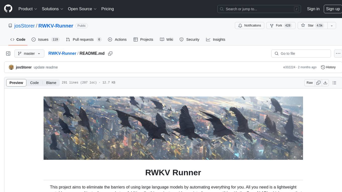Image resolution: width=342 pixels, height=192 pixels.
Task: Open josStorer avatar in commit row
Action: (11, 67)
